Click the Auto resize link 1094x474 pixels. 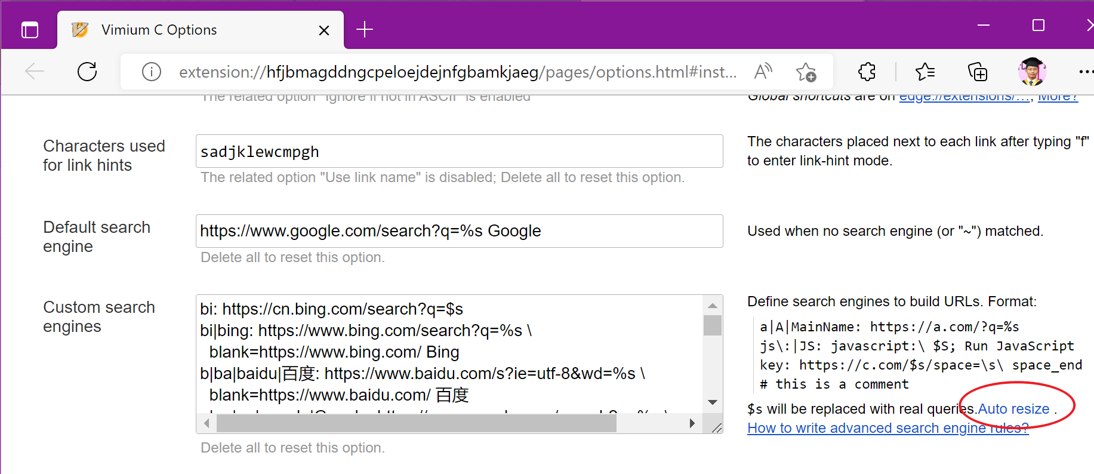click(1013, 409)
